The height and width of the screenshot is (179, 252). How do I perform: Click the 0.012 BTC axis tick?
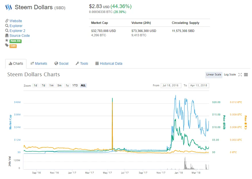click(x=236, y=102)
